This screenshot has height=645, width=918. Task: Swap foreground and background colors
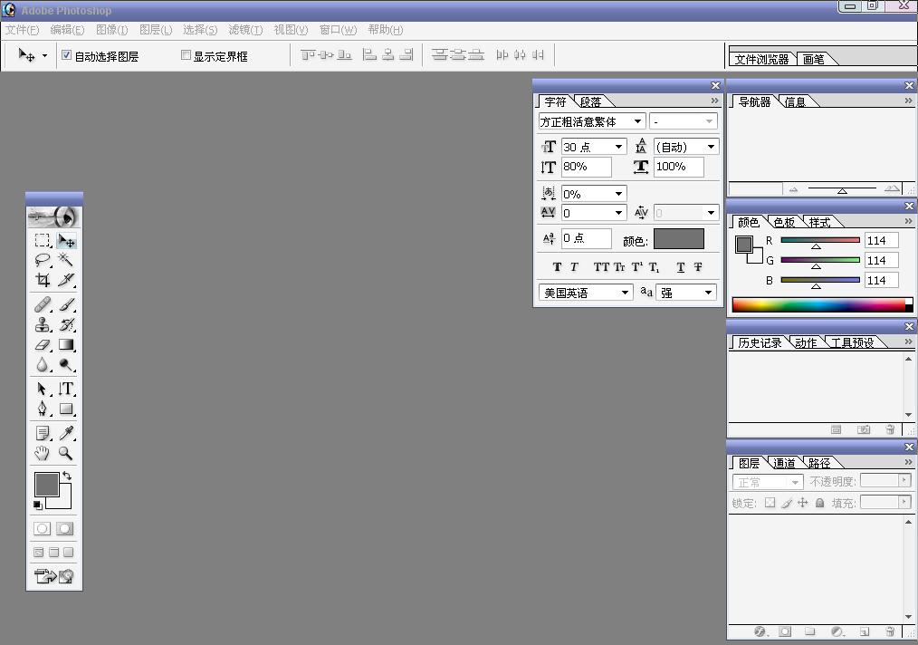67,476
